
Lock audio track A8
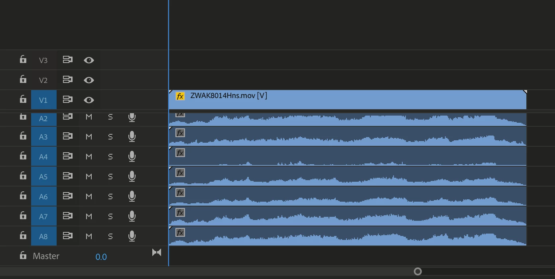pyautogui.click(x=23, y=236)
